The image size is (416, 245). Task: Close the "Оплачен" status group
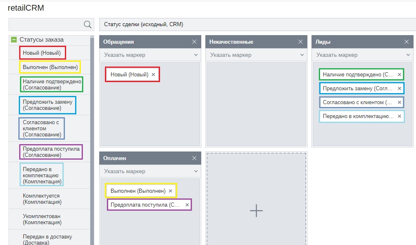pos(195,158)
